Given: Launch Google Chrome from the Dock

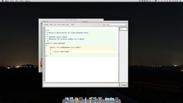Looking at the screenshot, I should click(x=76, y=99).
